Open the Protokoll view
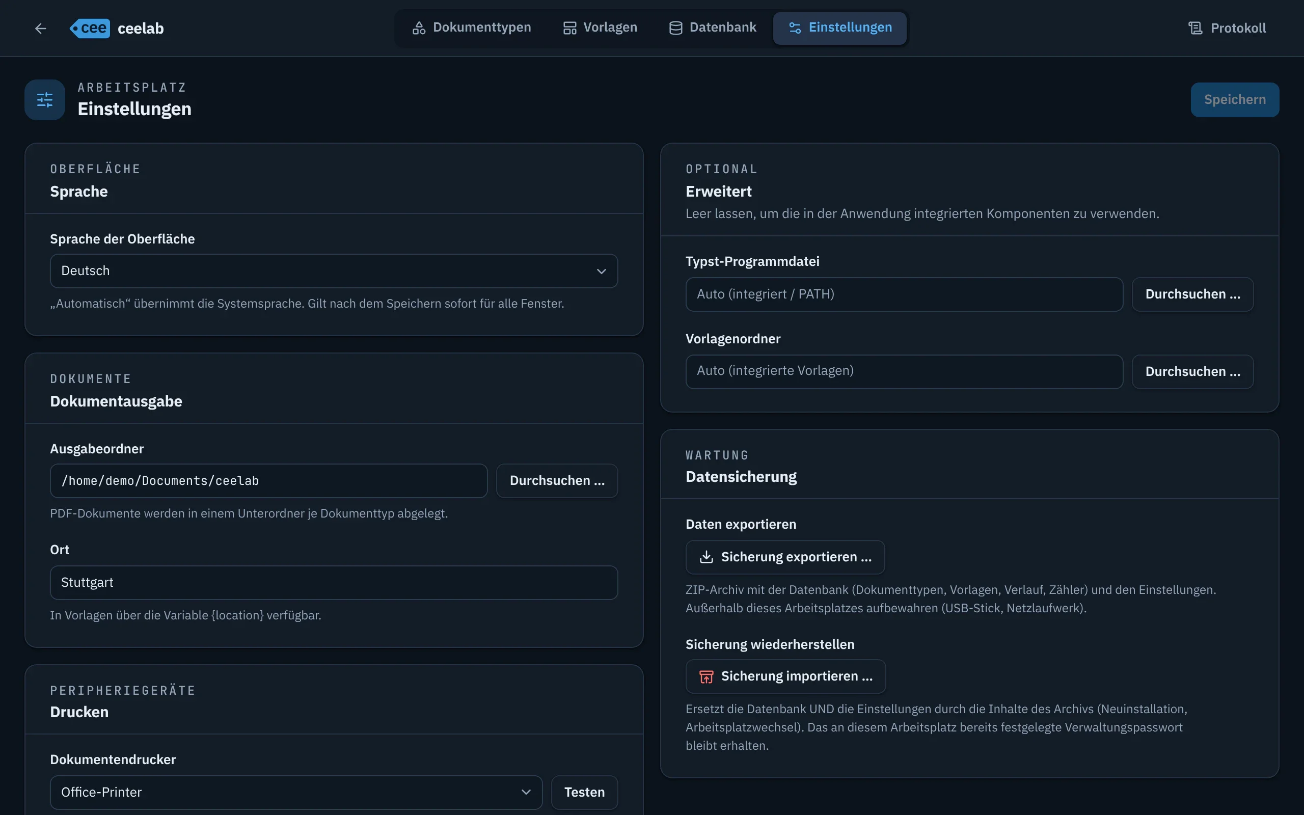This screenshot has width=1304, height=815. 1227,28
